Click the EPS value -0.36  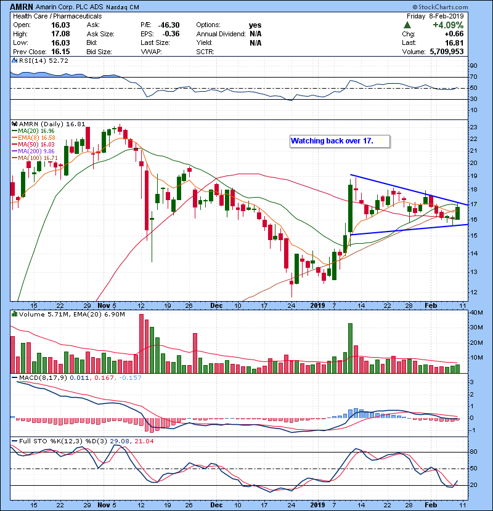(x=171, y=34)
